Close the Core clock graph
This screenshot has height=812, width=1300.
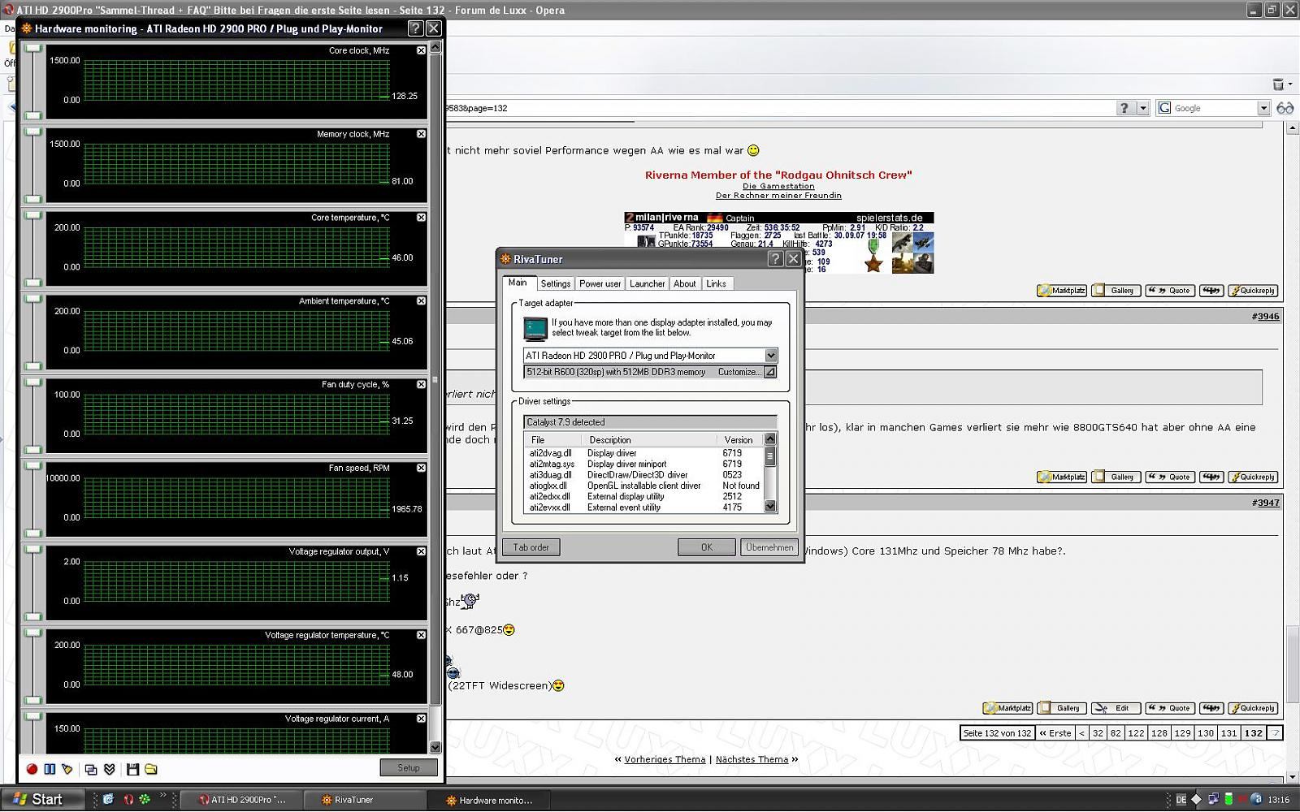point(421,50)
